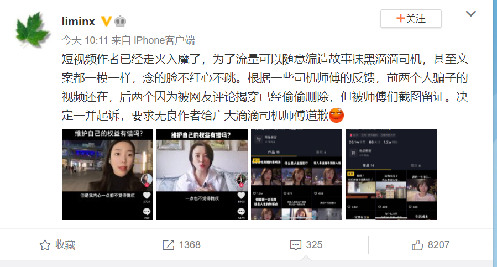Open the iPhone客户端 source link

(x=164, y=40)
